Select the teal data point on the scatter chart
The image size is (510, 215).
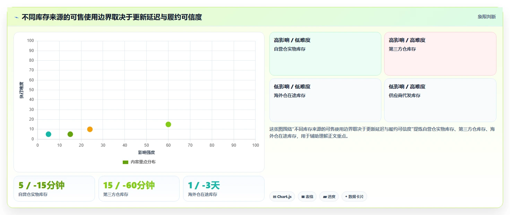click(x=49, y=134)
